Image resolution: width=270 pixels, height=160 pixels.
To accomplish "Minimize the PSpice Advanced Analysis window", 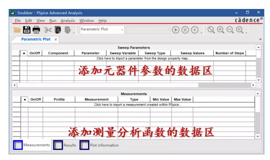I will point(236,13).
